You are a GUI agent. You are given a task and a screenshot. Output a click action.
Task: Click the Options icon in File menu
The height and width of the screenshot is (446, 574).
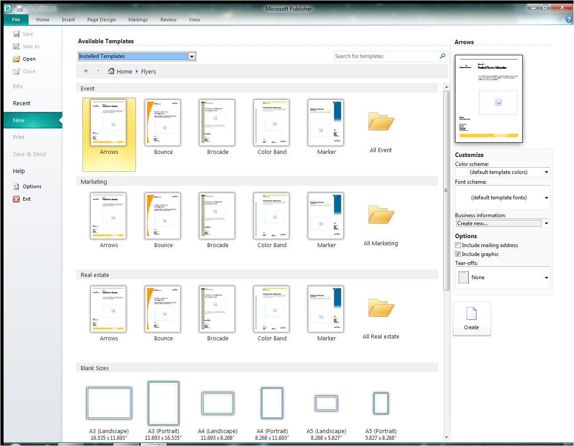coord(16,186)
